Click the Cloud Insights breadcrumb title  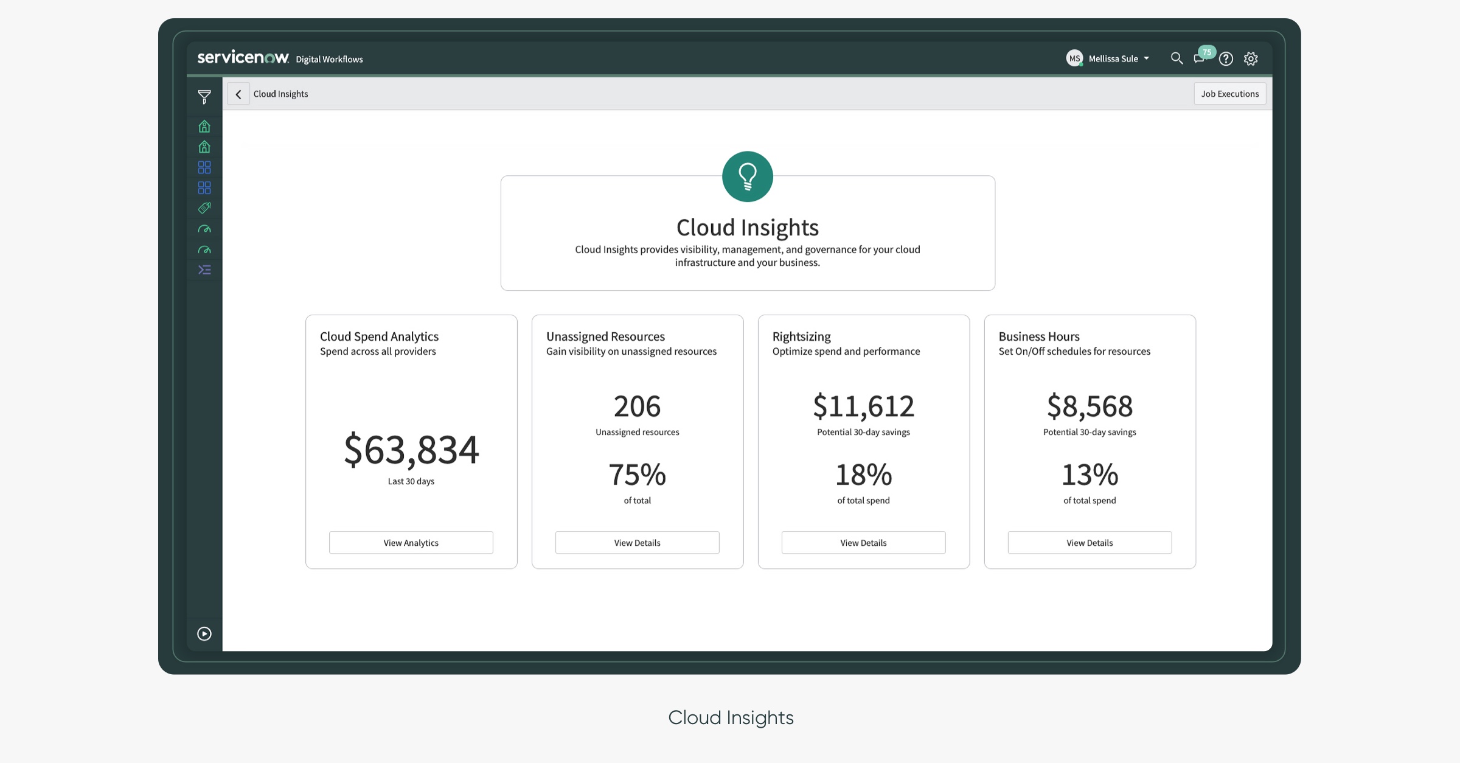pos(280,94)
